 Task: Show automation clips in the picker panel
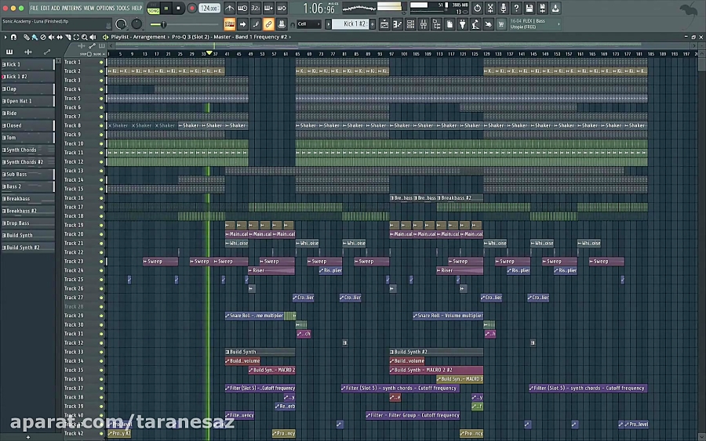pyautogui.click(x=47, y=52)
